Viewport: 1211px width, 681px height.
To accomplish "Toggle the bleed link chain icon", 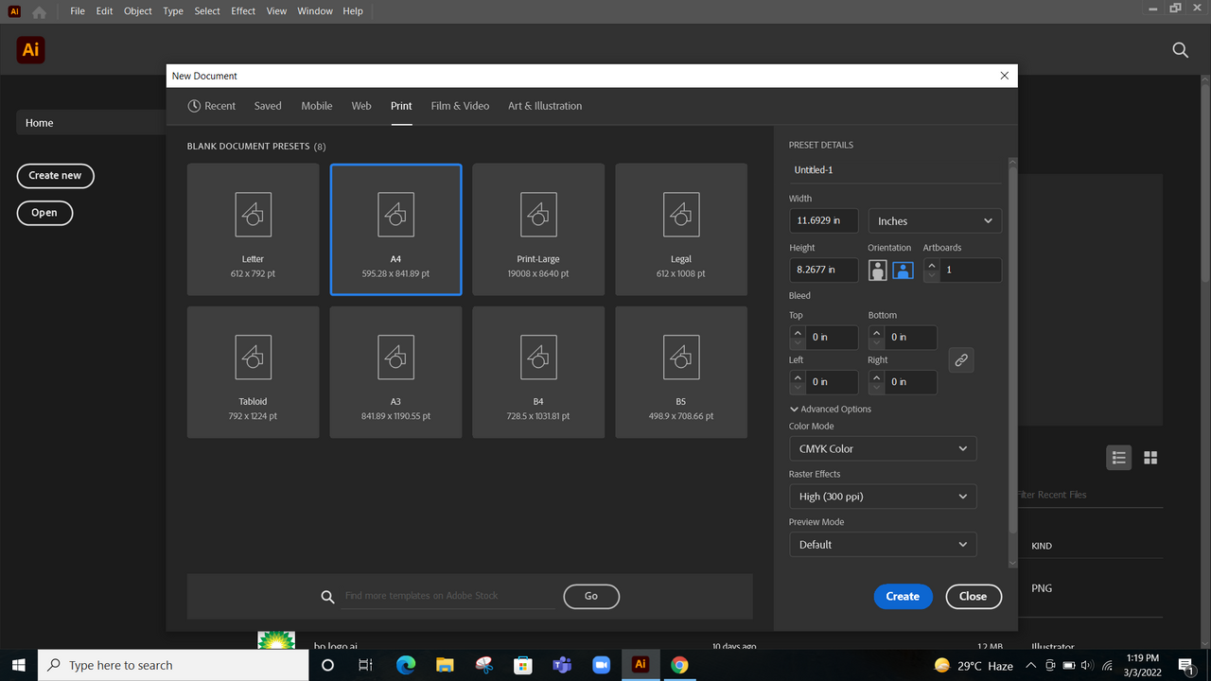I will pos(961,360).
